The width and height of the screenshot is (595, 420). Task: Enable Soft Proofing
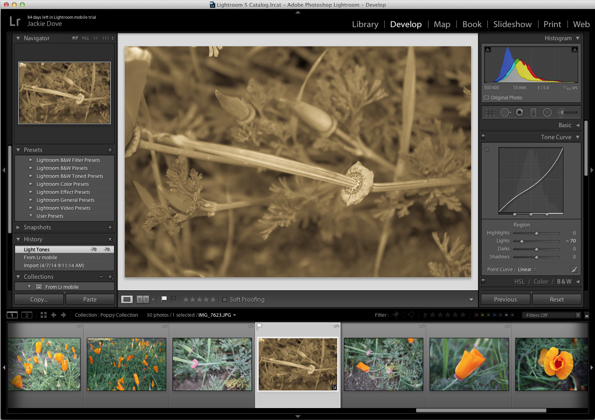(225, 300)
